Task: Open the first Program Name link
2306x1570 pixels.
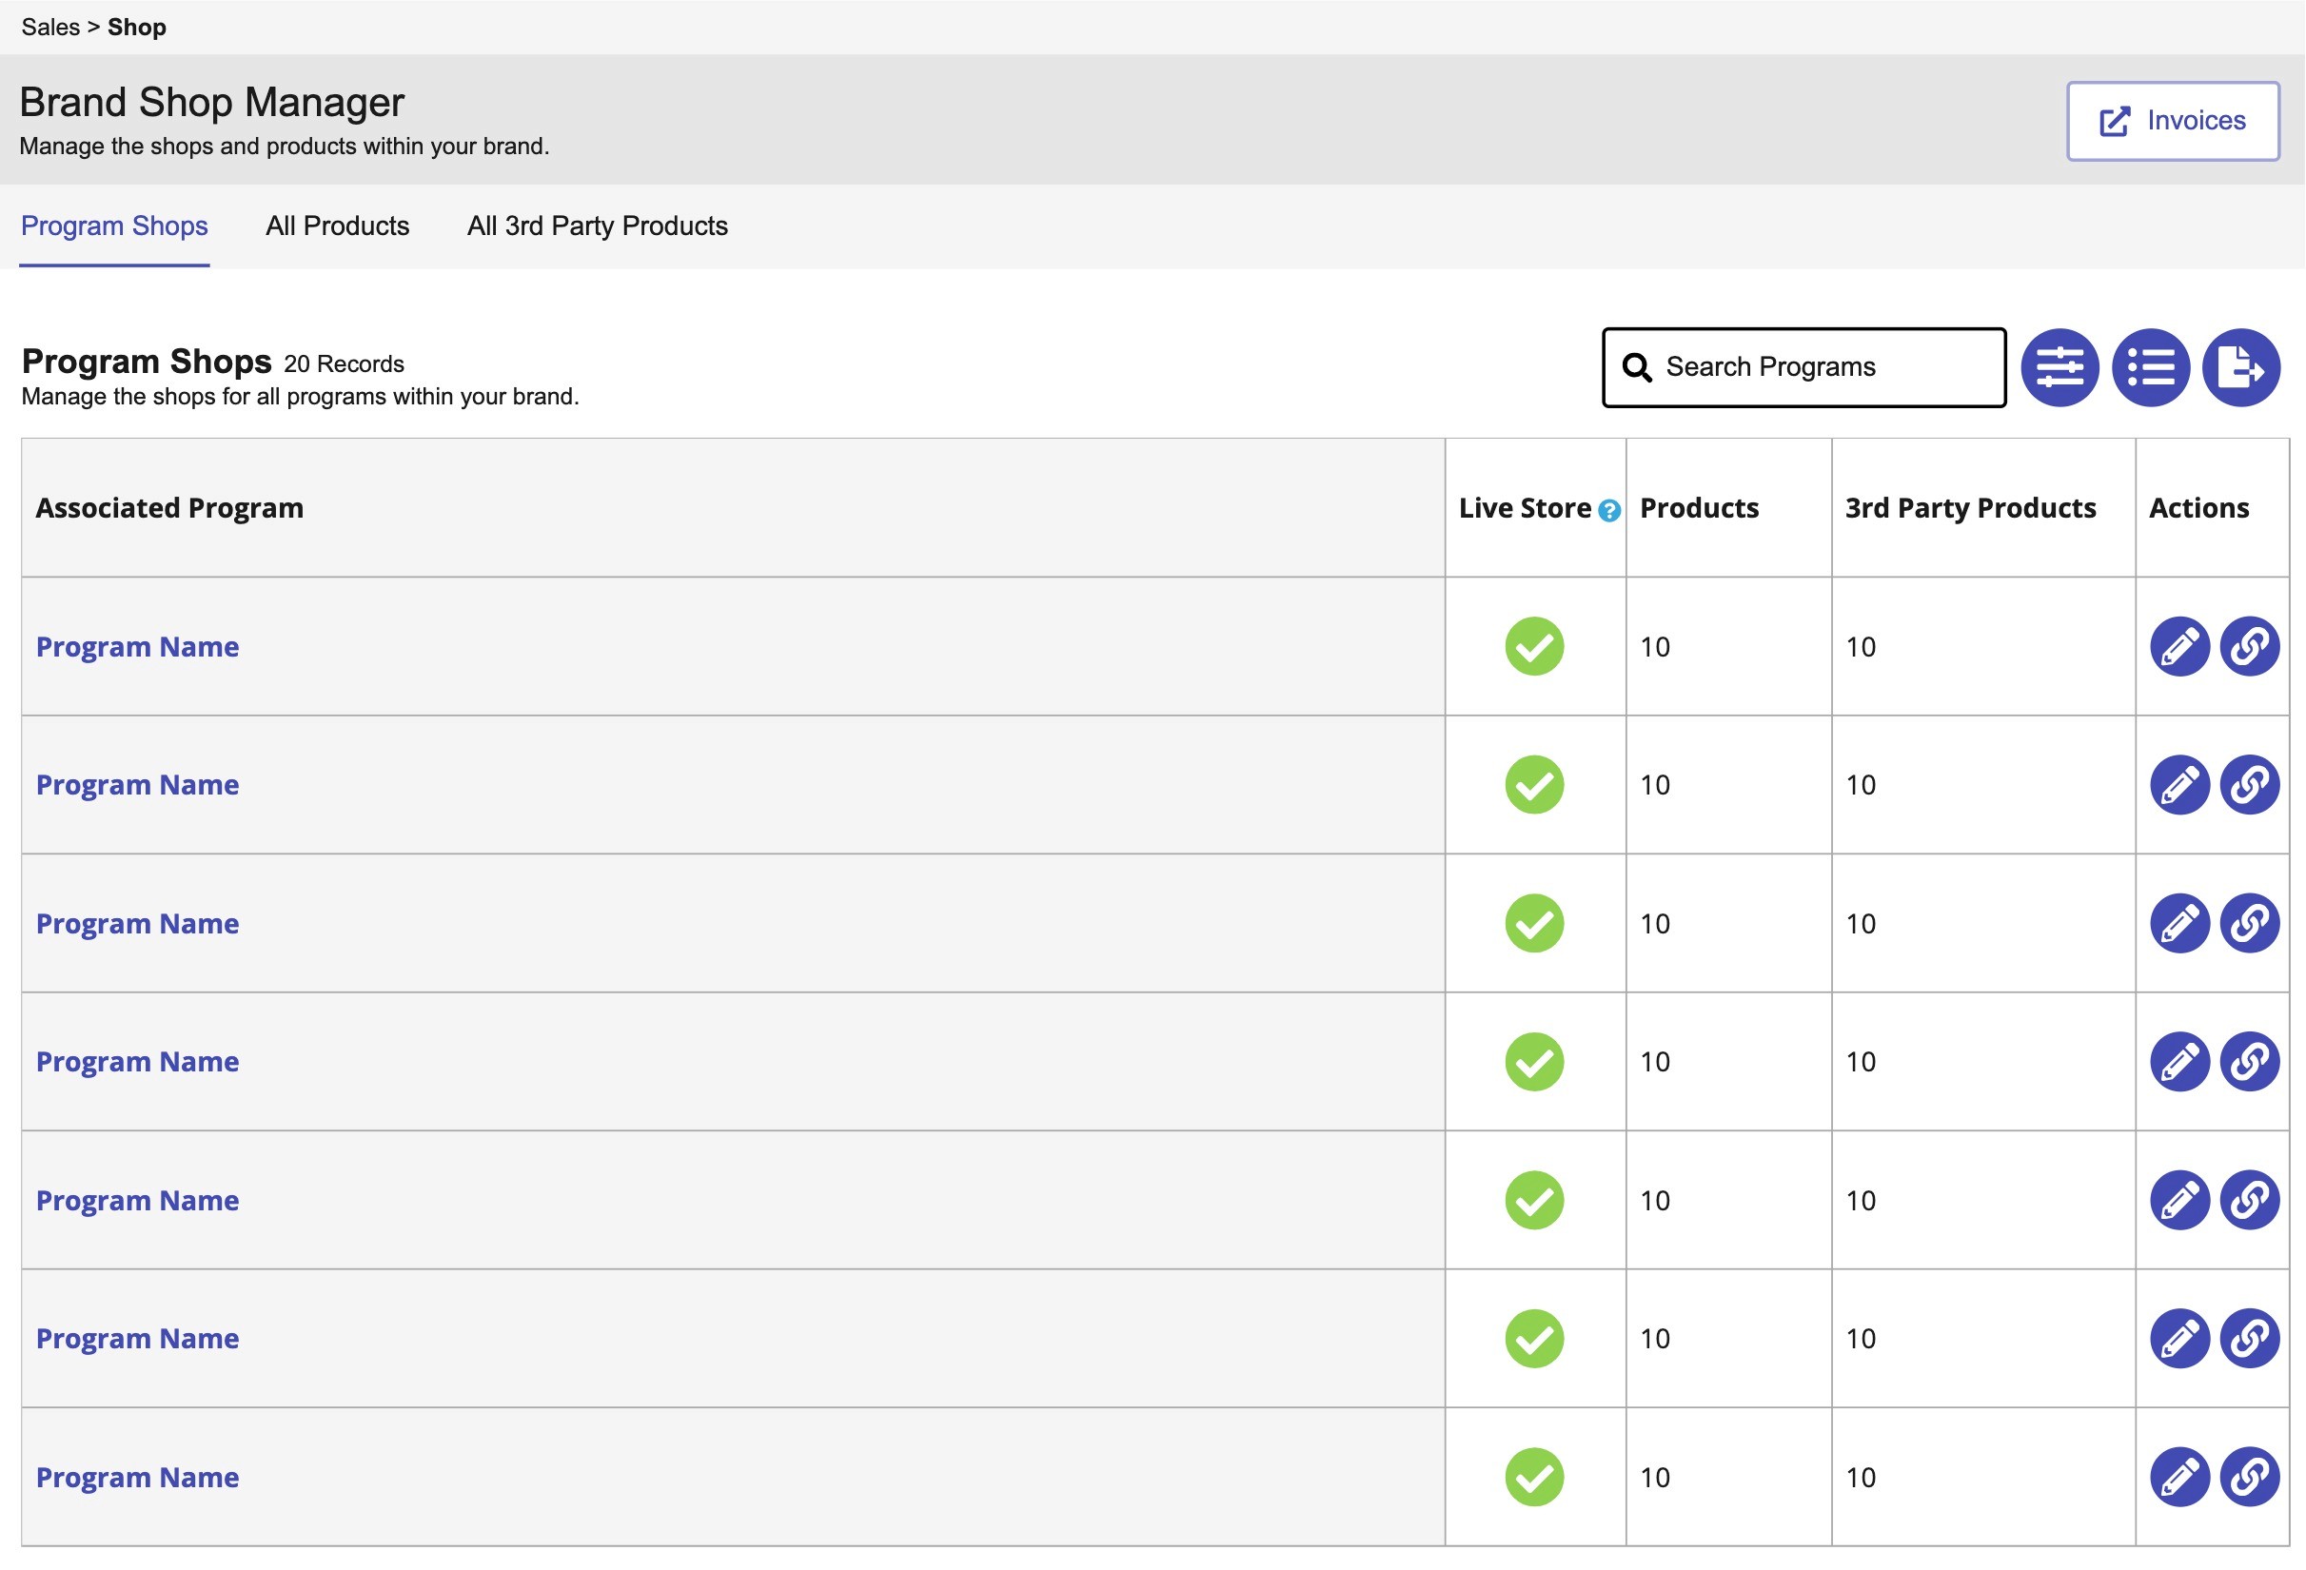Action: (137, 647)
